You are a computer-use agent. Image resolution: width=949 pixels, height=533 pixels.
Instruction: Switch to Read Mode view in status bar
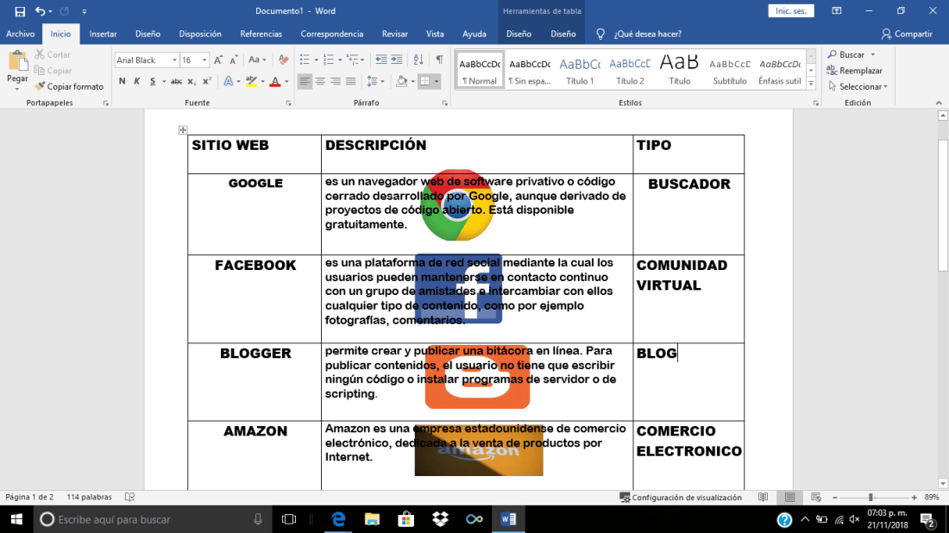(764, 498)
